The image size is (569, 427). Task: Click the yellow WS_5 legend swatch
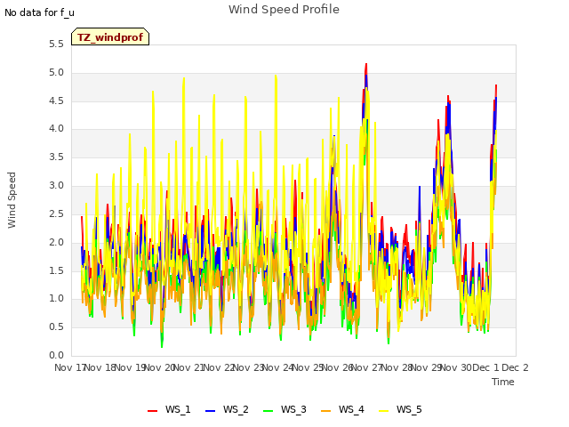tap(383, 411)
